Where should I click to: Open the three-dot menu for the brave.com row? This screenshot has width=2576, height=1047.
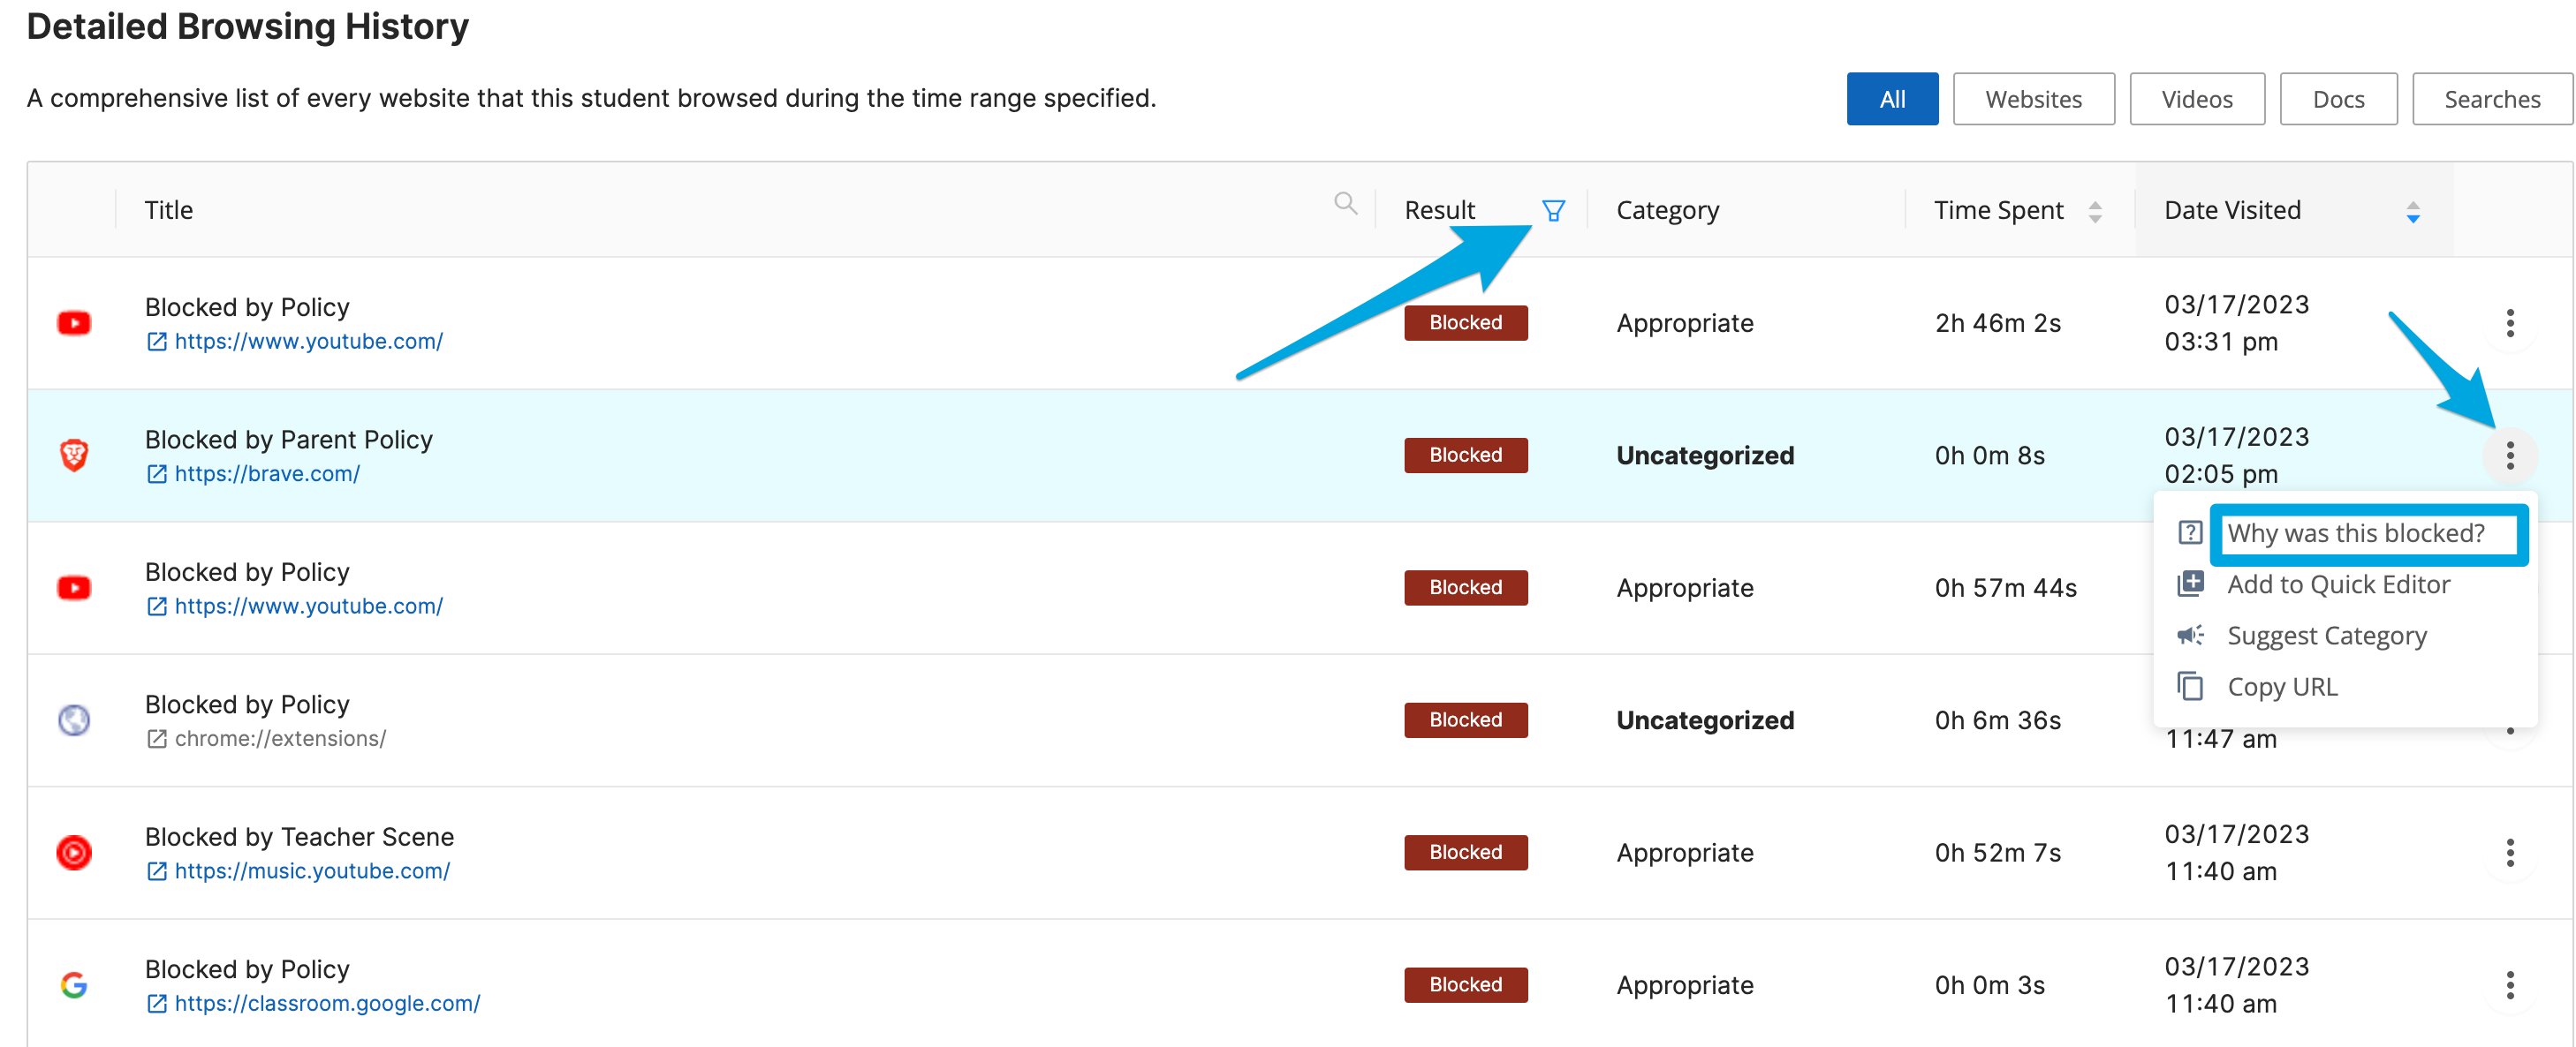pos(2510,456)
